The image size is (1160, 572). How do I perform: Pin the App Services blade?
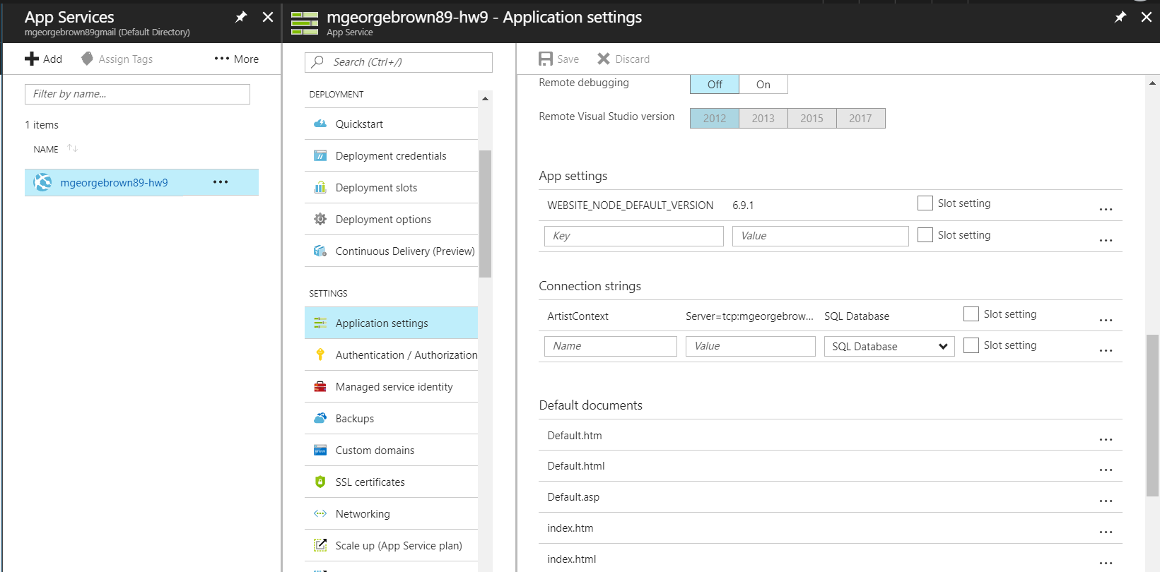241,17
